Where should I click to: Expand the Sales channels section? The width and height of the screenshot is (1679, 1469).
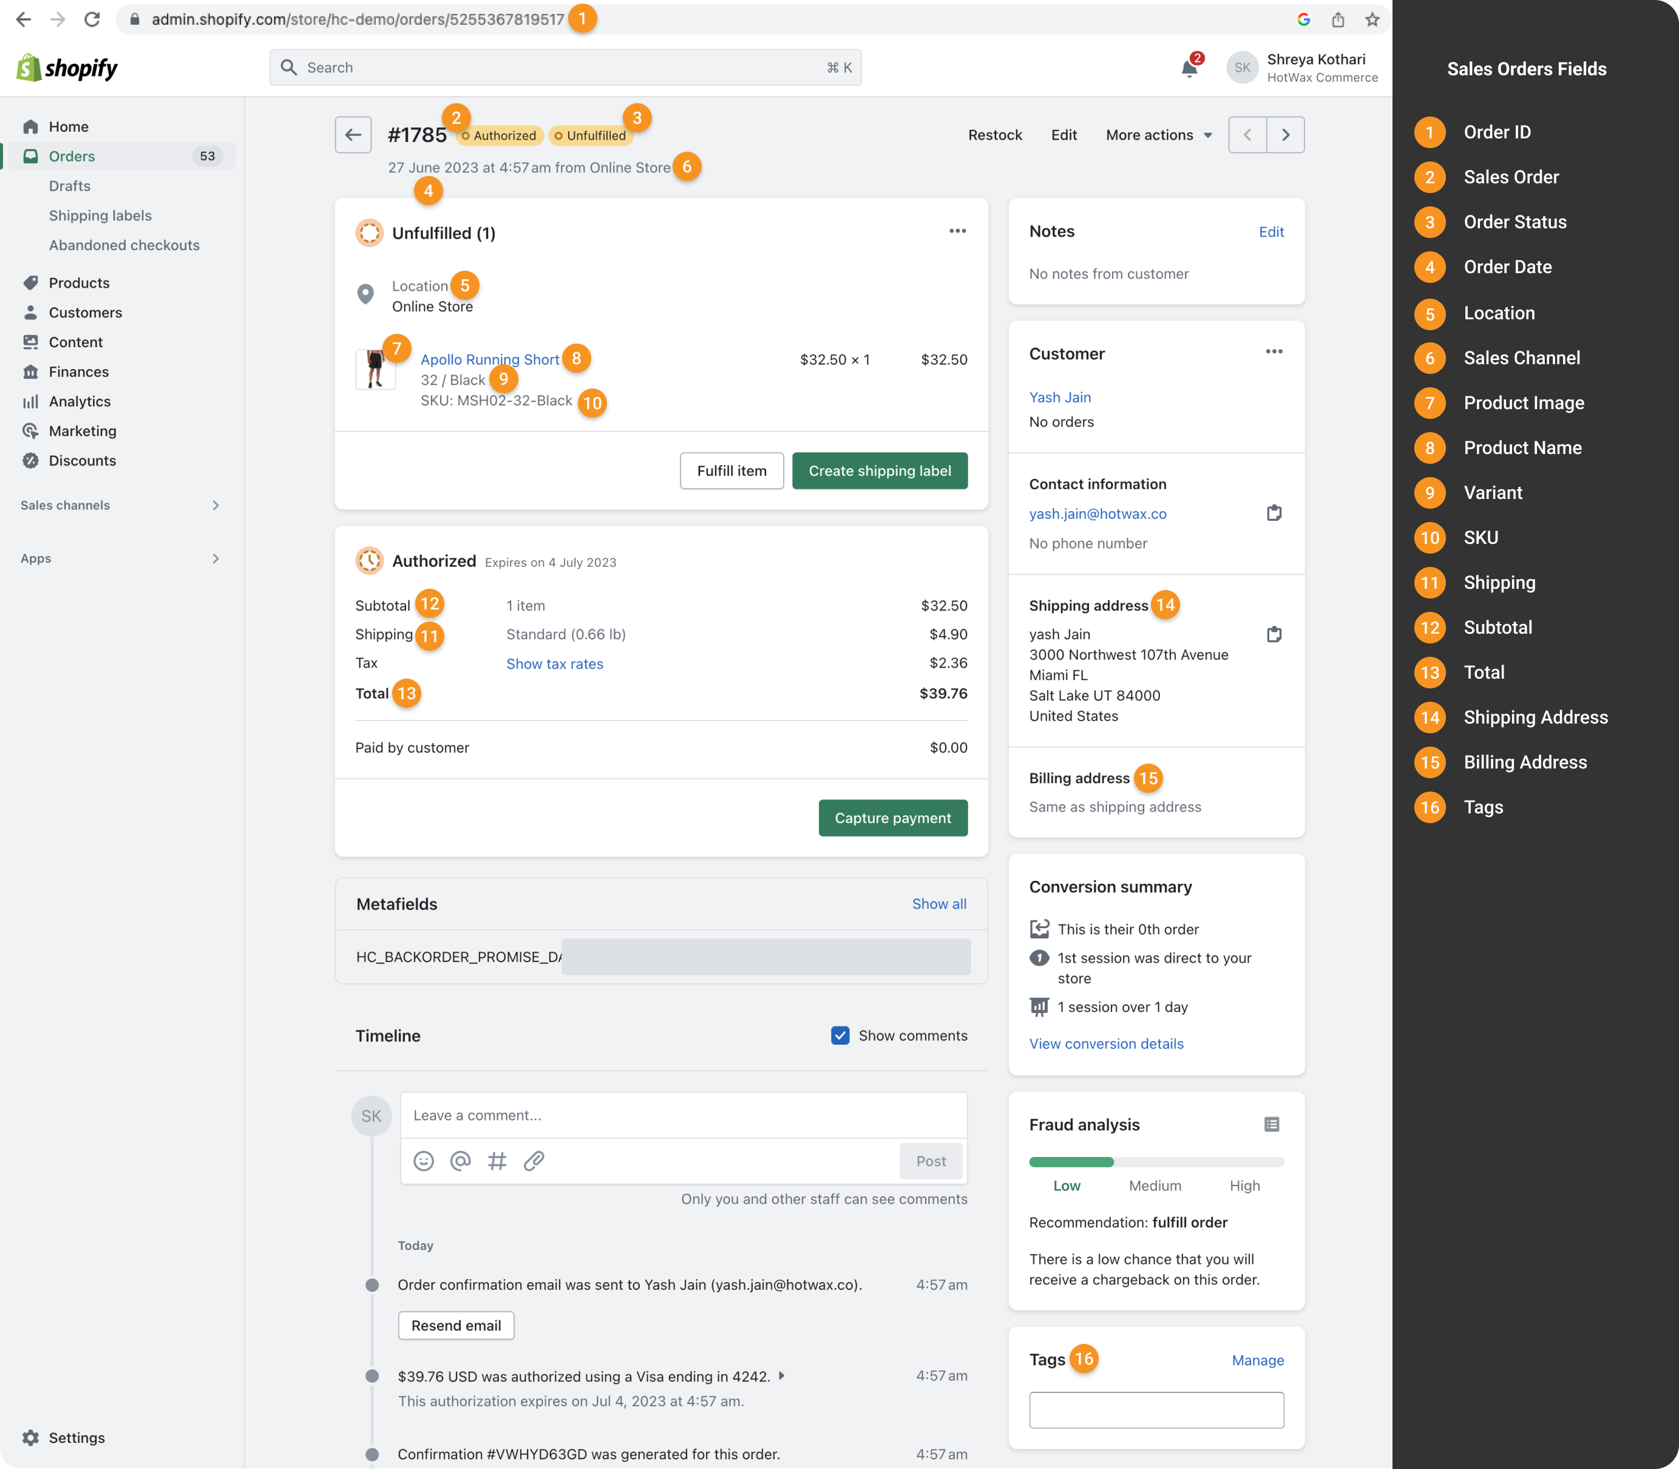215,505
